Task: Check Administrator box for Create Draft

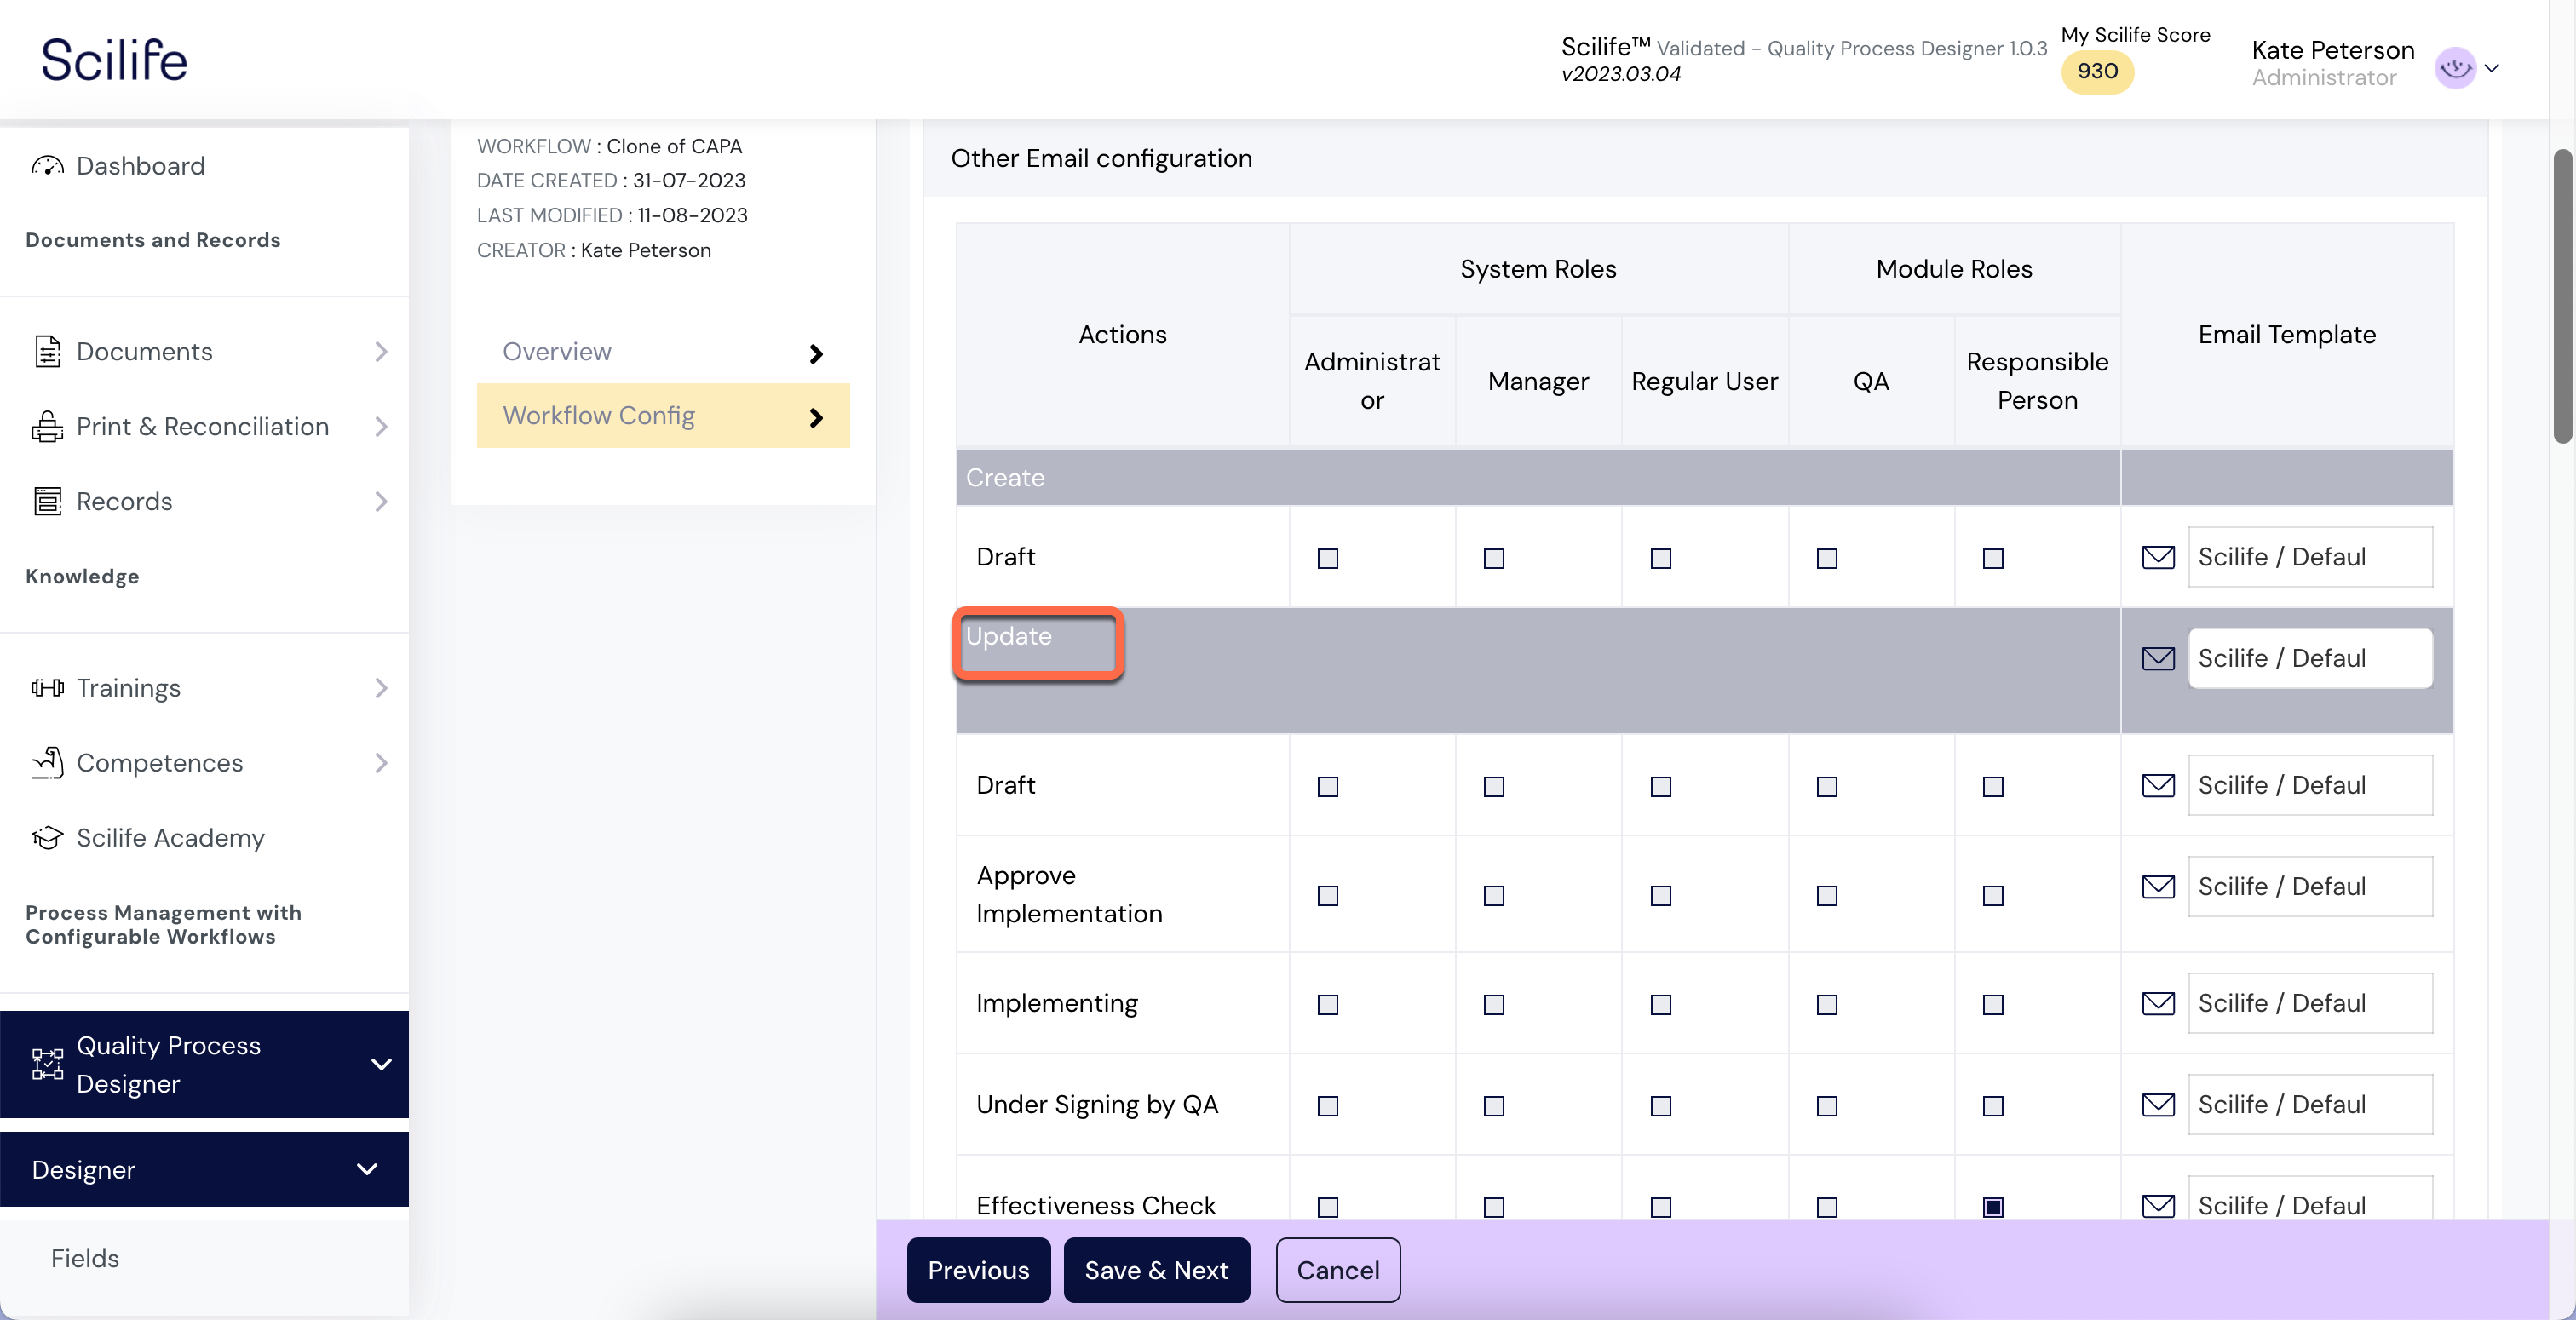Action: coord(1327,558)
